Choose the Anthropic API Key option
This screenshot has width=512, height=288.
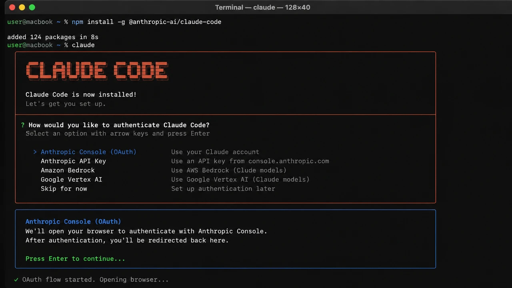[73, 161]
